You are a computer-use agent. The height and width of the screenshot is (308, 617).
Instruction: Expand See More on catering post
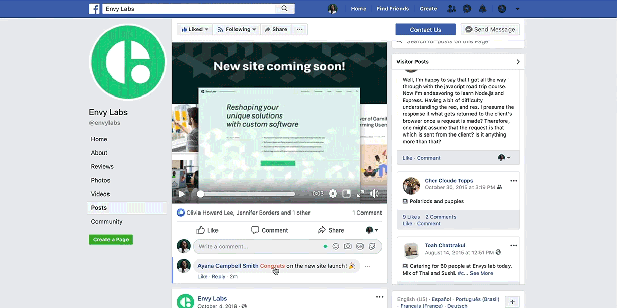481,273
